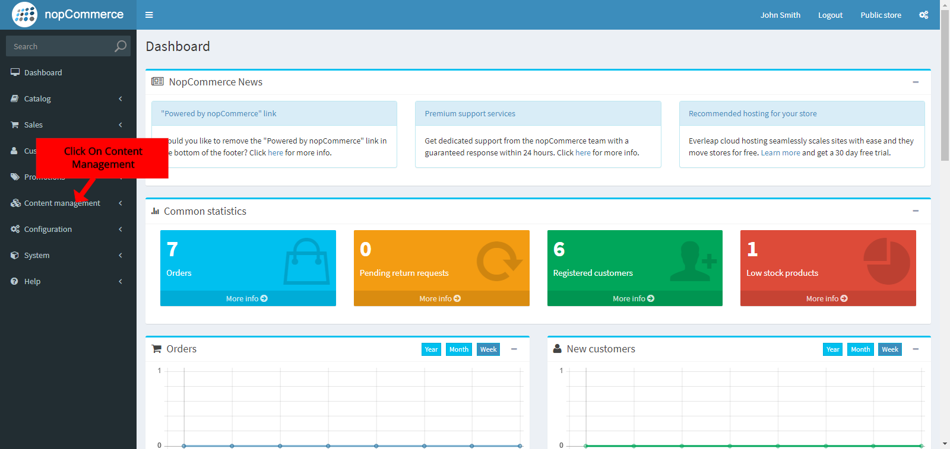Screen dimensions: 950x449
Task: Click the Catalog book icon
Action: (x=15, y=98)
